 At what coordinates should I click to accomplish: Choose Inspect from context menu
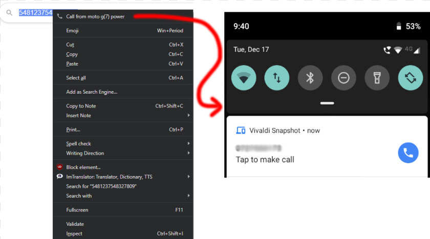[123, 233]
